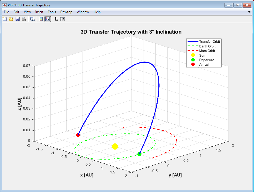The image size is (254, 192).
Task: Open the Desktop menu
Action: pos(66,12)
